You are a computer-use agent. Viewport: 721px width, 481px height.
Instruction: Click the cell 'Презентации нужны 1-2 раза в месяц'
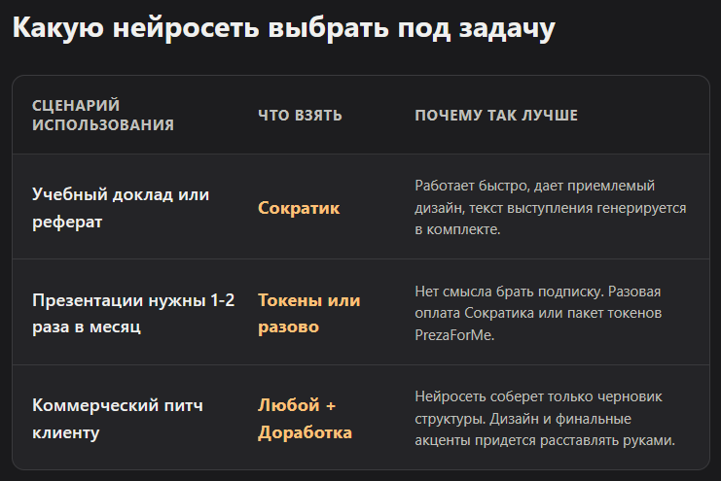(x=133, y=313)
